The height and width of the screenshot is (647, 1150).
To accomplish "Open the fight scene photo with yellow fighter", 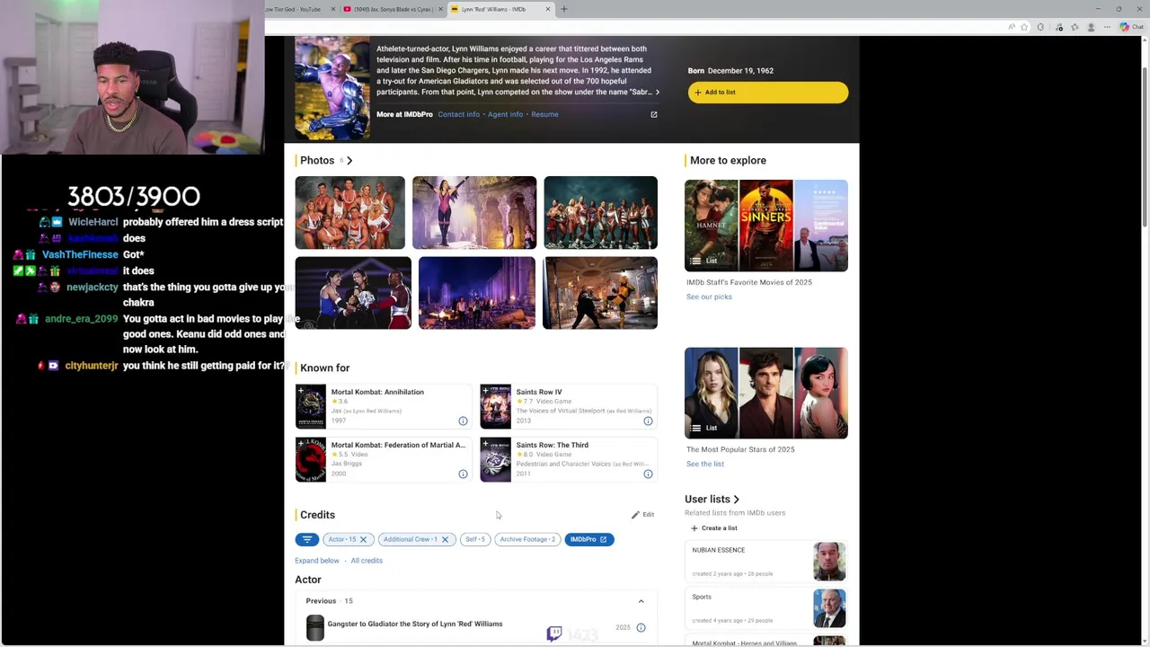I will (x=600, y=293).
